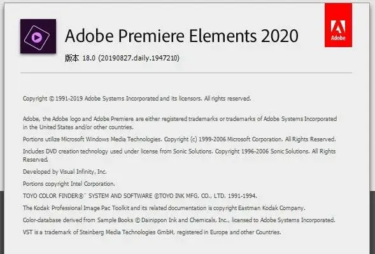The image size is (375, 254).
Task: Click the VST Steinberg trademark line
Action: (x=152, y=232)
